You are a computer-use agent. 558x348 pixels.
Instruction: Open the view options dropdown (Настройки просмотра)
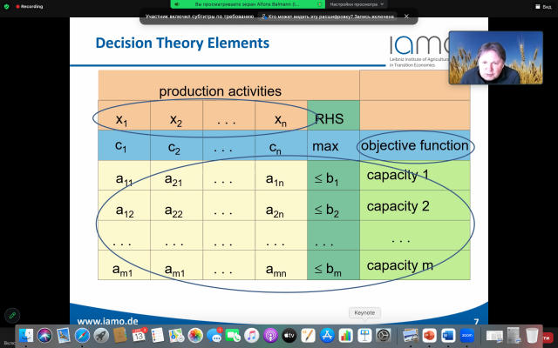pos(357,4)
